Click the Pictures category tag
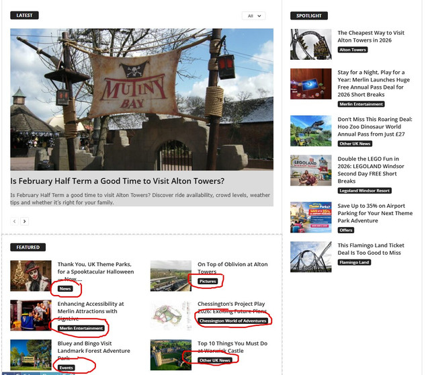 [x=208, y=281]
